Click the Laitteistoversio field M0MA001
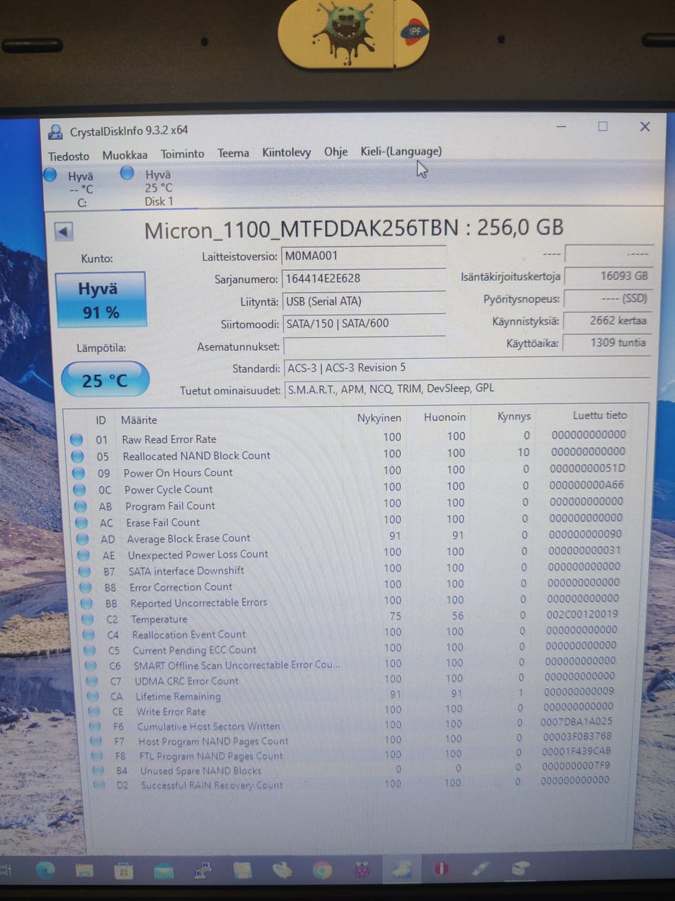This screenshot has height=901, width=675. (x=364, y=256)
